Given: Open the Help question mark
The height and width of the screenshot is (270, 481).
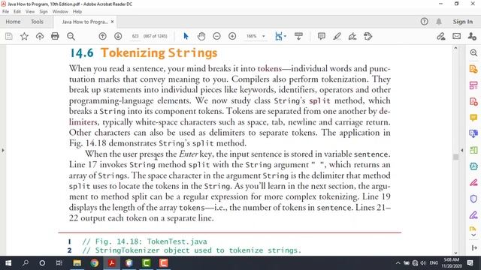Looking at the screenshot, I should coord(424,22).
